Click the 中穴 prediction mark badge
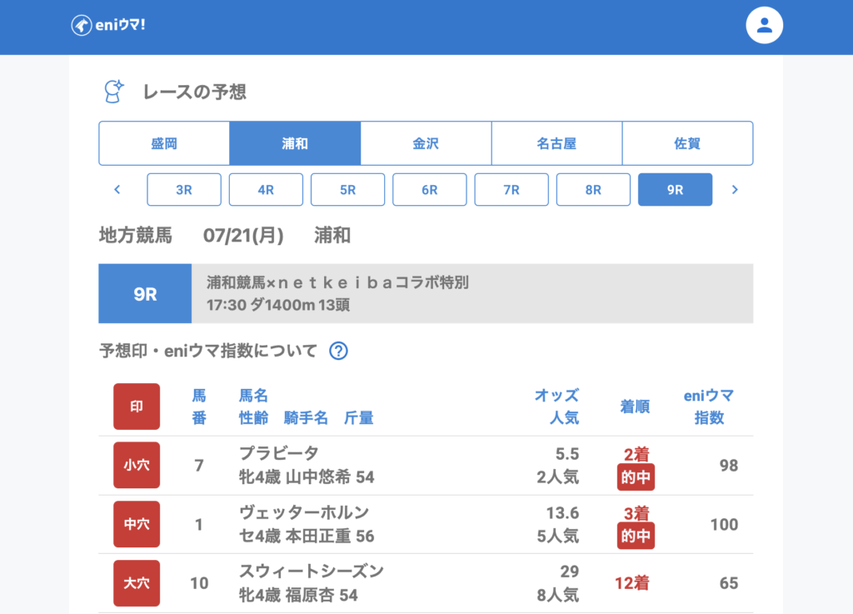Image resolution: width=853 pixels, height=614 pixels. (x=137, y=524)
